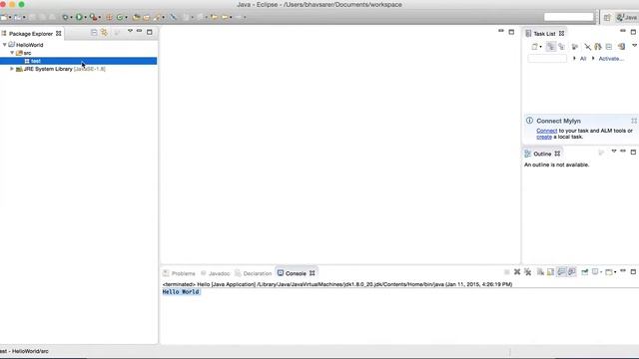639x359 pixels.
Task: Click the Save icon in main toolbar
Action: [32, 17]
